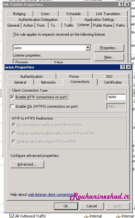Uncheck Enable HTTP connections on port
This screenshot has height=218, width=135.
pos(12,97)
